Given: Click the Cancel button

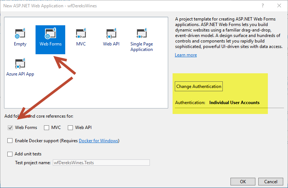Looking at the screenshot, I should pyautogui.click(x=270, y=181).
